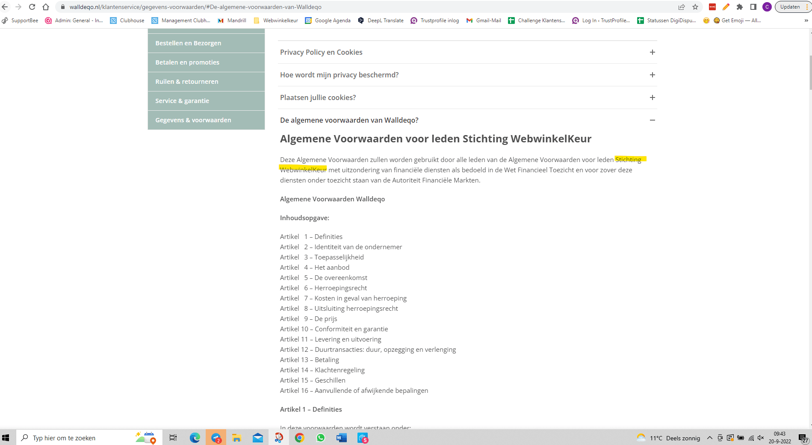Collapse the algemene voorwaarden van Walldeqo section
812x445 pixels.
coord(652,120)
